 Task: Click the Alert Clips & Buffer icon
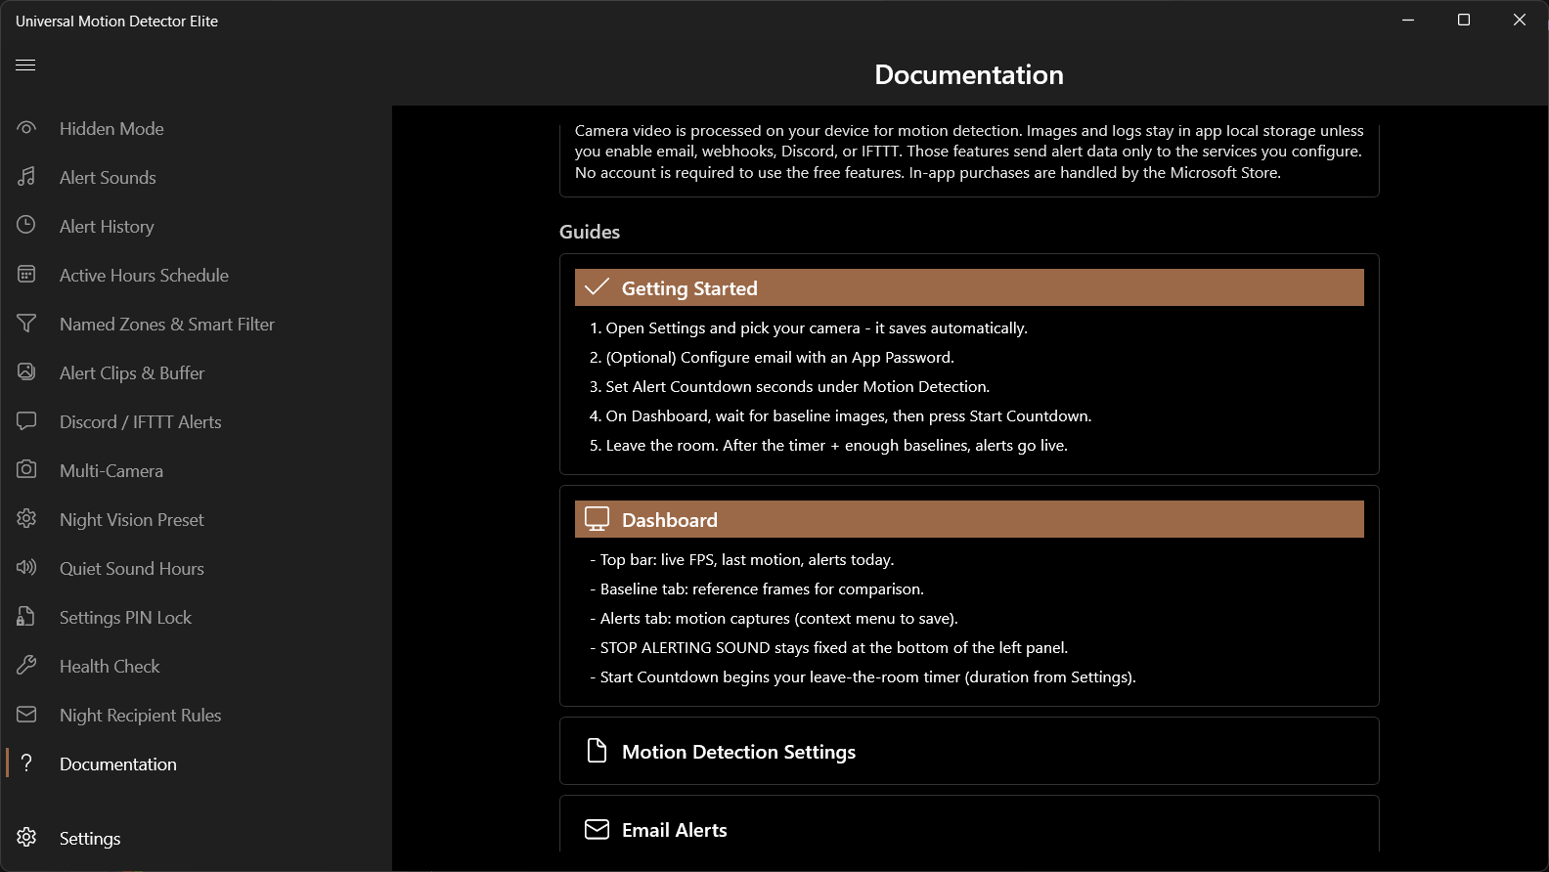26,372
